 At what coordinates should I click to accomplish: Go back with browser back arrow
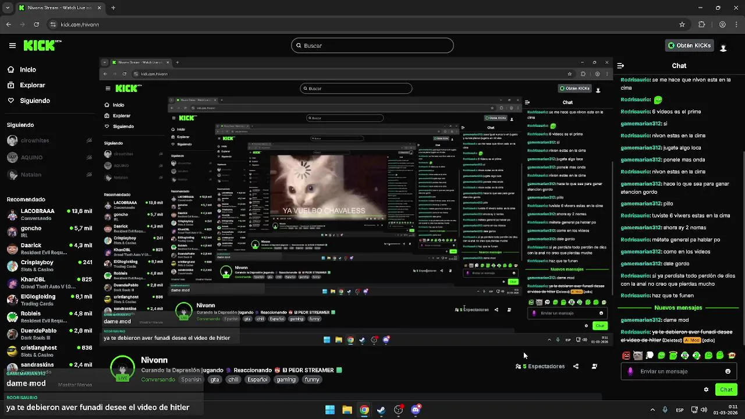[x=8, y=24]
